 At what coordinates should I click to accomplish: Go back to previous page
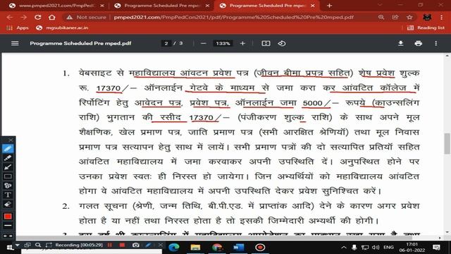pyautogui.click(x=9, y=17)
